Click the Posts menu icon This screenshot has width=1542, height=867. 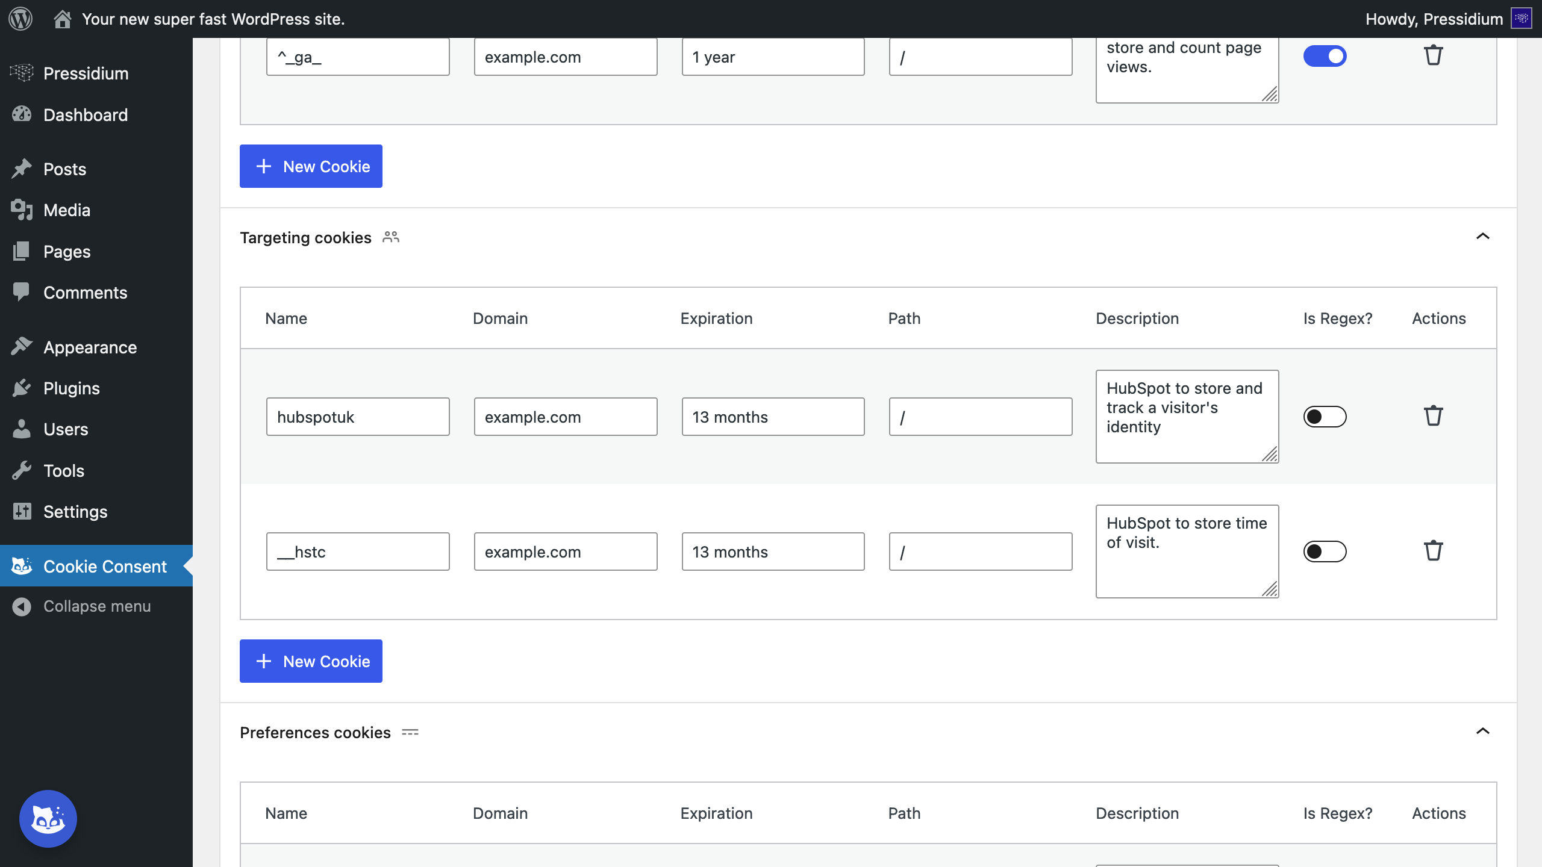21,169
